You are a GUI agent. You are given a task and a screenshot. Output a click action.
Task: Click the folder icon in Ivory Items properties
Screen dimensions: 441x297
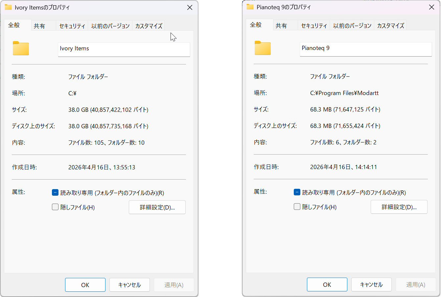point(21,48)
